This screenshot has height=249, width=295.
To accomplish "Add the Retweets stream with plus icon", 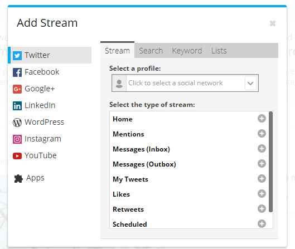I will coord(262,208).
